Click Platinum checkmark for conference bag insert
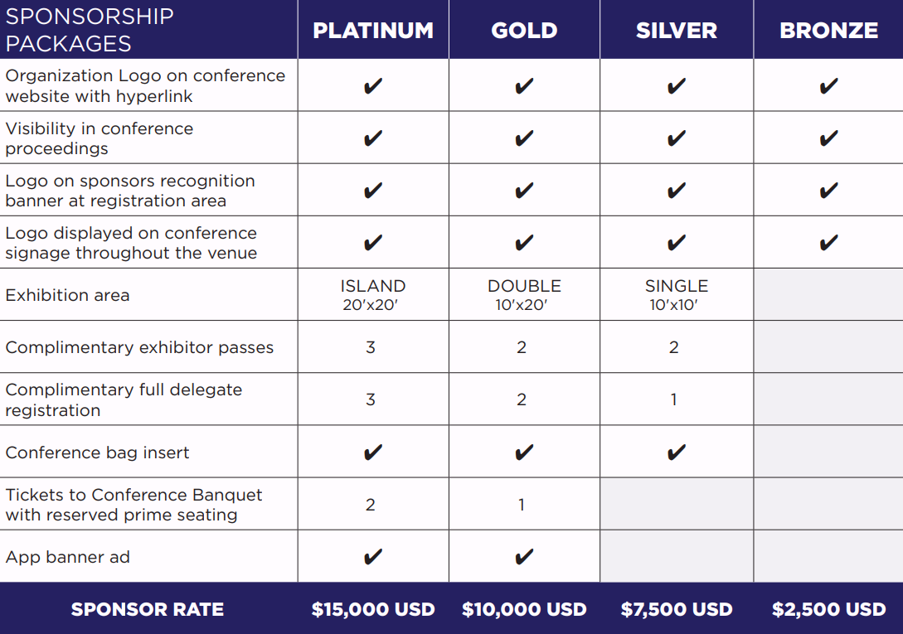Image resolution: width=903 pixels, height=634 pixels. [373, 453]
